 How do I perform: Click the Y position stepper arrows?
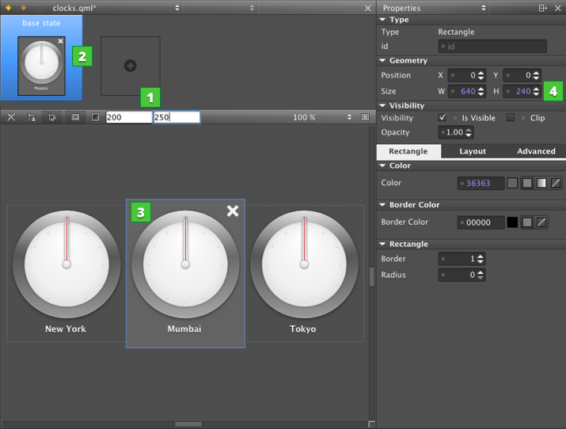click(x=537, y=75)
